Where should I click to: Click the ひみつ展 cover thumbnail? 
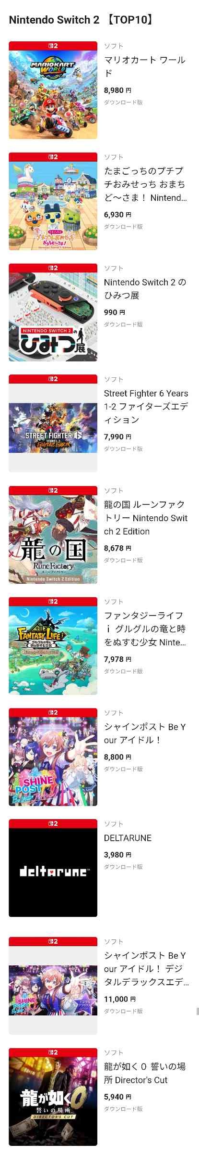pyautogui.click(x=53, y=312)
